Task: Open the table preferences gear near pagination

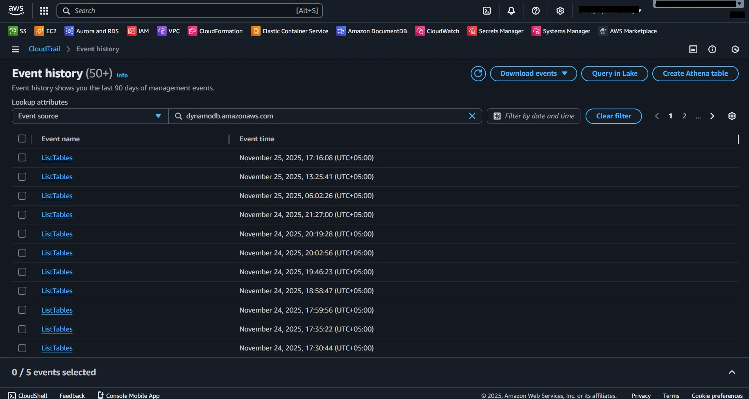Action: [x=732, y=116]
